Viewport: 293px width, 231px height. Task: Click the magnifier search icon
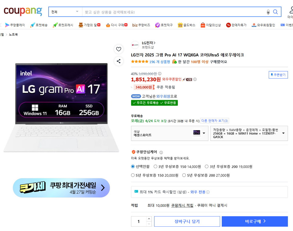[x=275, y=12]
